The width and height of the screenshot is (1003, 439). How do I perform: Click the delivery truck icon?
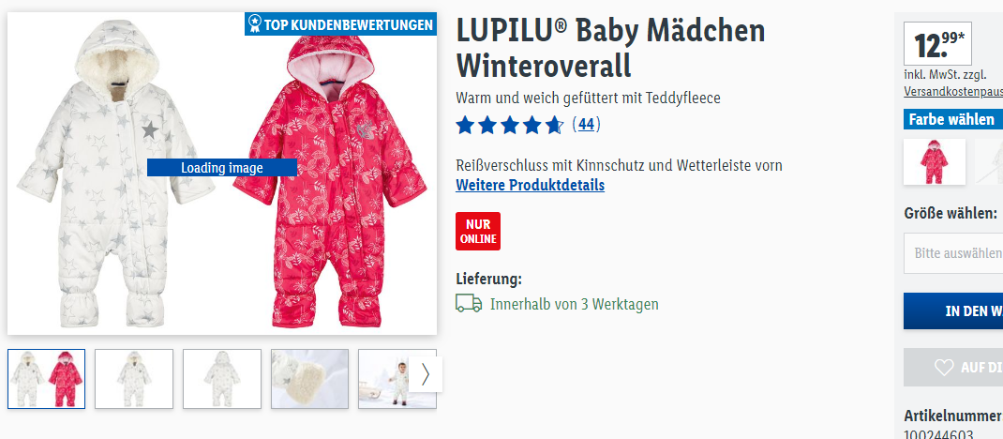469,303
